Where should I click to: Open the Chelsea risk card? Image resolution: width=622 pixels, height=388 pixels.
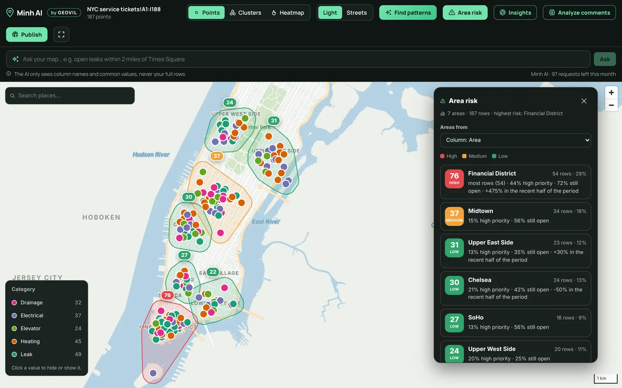pos(515,288)
